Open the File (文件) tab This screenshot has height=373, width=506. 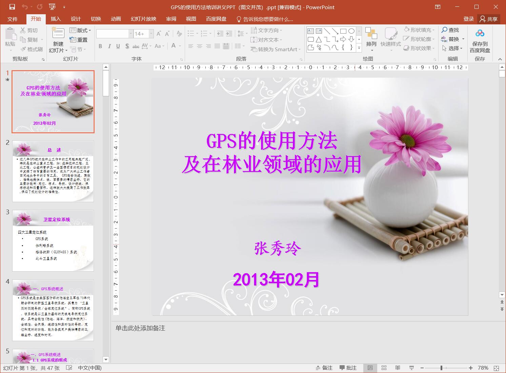13,19
